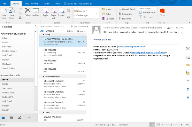The width and height of the screenshot is (192, 127).
Task: Forward the selected email
Action: point(61,12)
